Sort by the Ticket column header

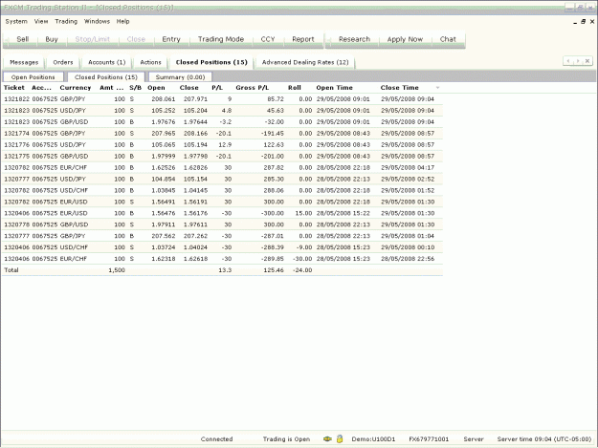(x=14, y=88)
